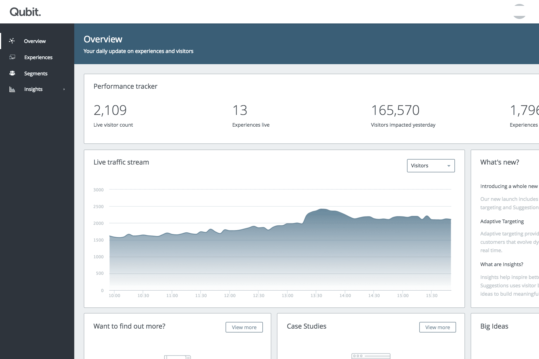Screen dimensions: 539x359
Task: Click the Adaptive Targeting heading
Action: click(x=502, y=221)
